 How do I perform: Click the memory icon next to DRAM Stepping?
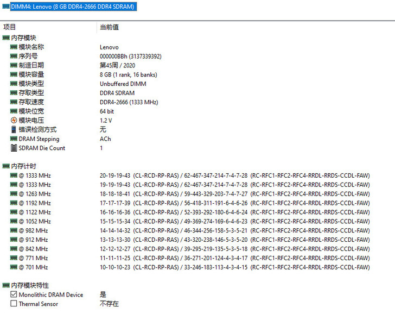pos(14,139)
